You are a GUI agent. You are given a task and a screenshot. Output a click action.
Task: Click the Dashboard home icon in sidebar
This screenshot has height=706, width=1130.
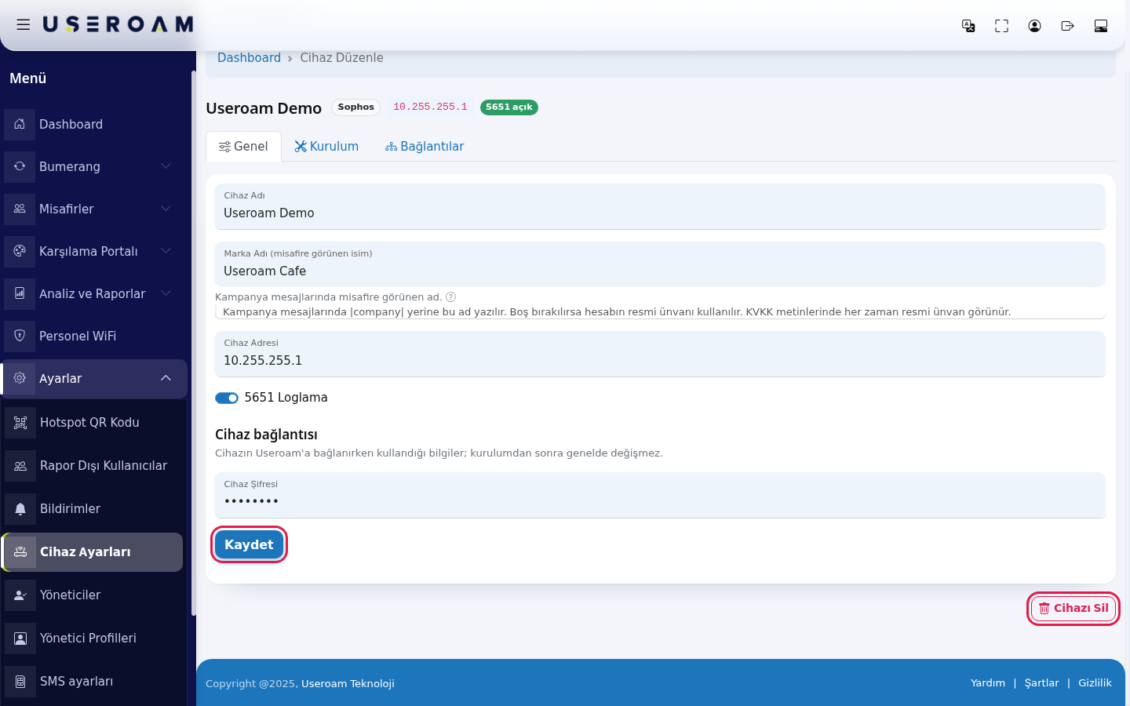click(x=20, y=124)
